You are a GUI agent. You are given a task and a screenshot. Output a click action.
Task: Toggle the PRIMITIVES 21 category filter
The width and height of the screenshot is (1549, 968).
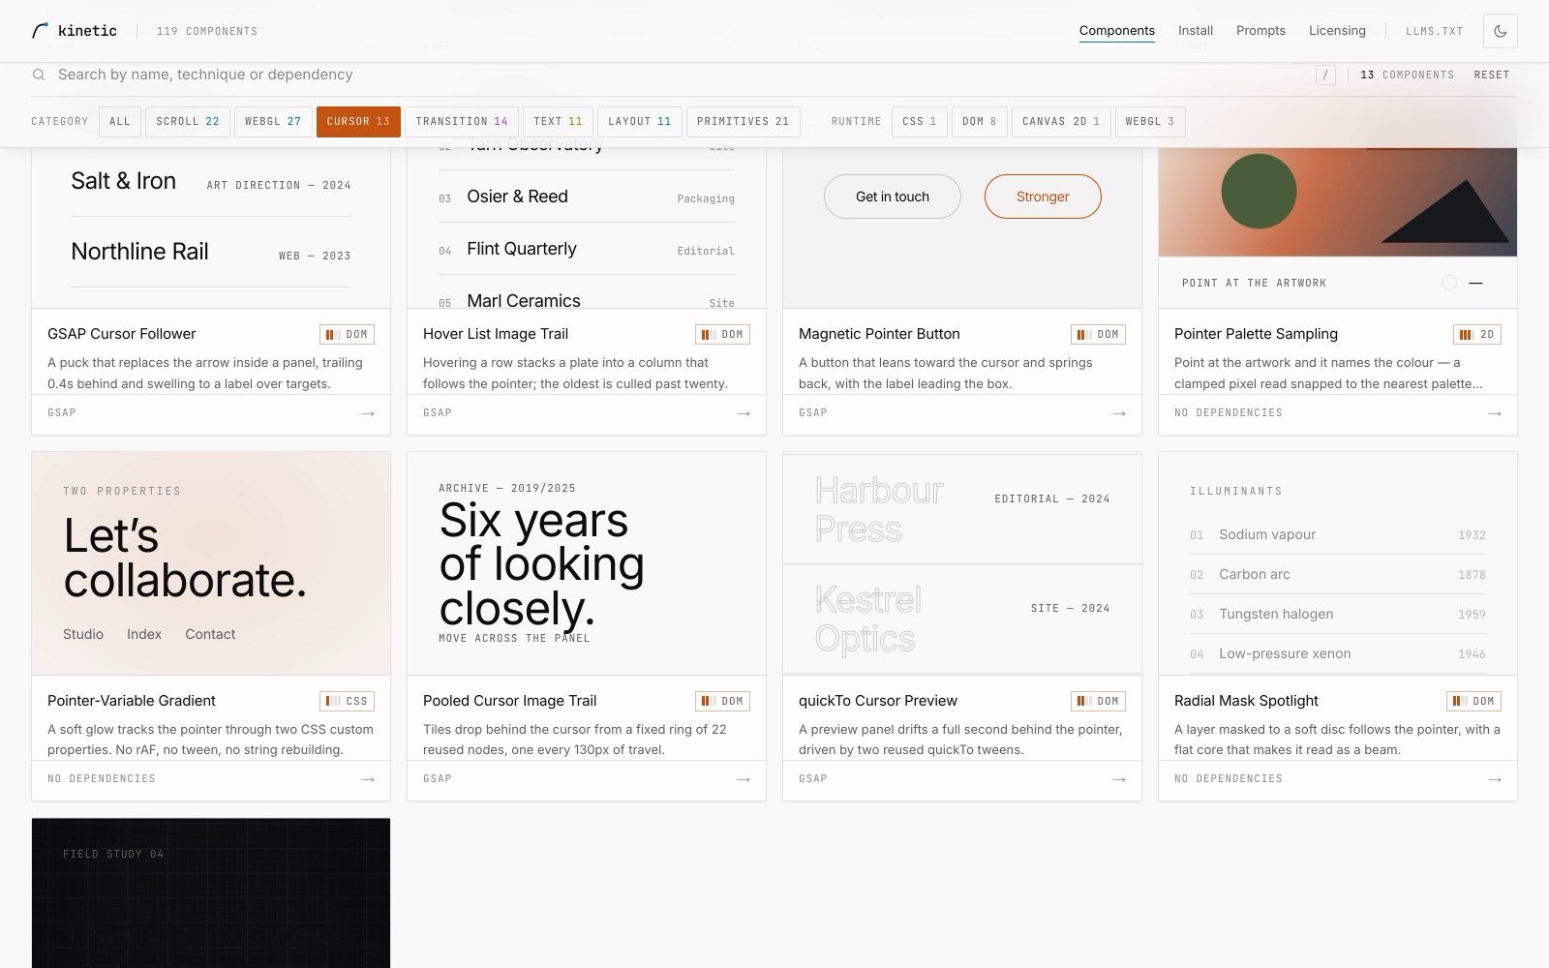coord(744,121)
